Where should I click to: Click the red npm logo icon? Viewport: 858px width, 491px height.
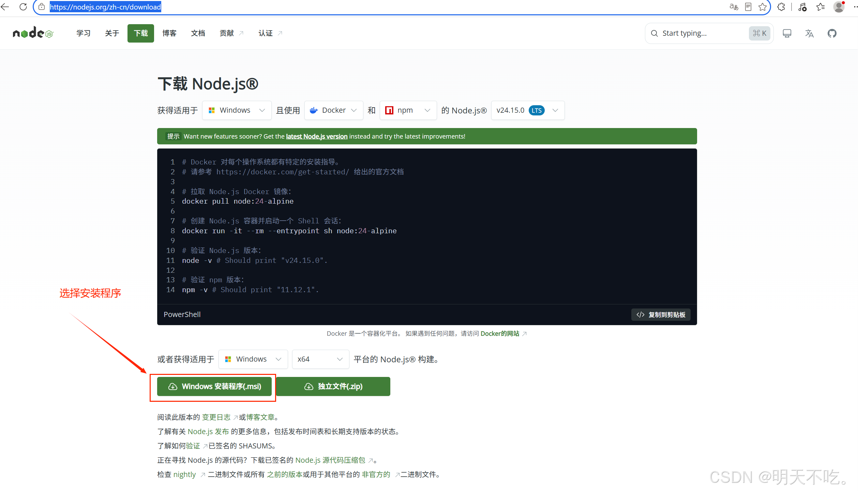[389, 110]
